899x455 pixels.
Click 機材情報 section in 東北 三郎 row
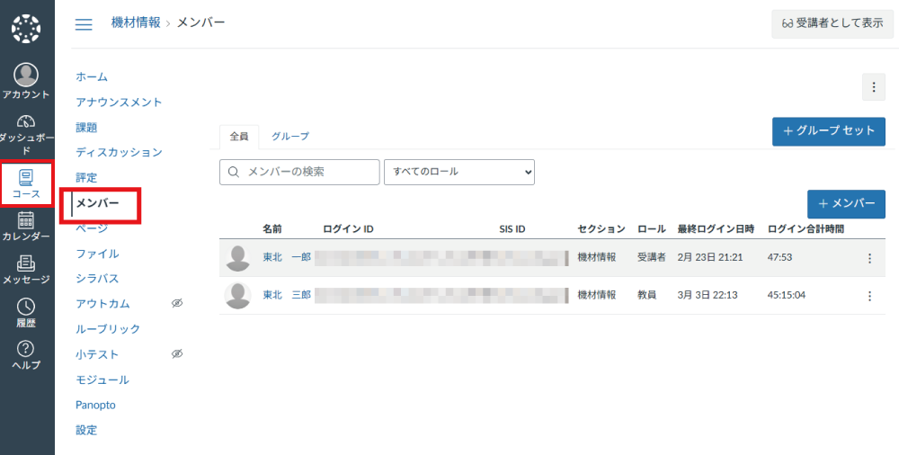click(x=597, y=295)
